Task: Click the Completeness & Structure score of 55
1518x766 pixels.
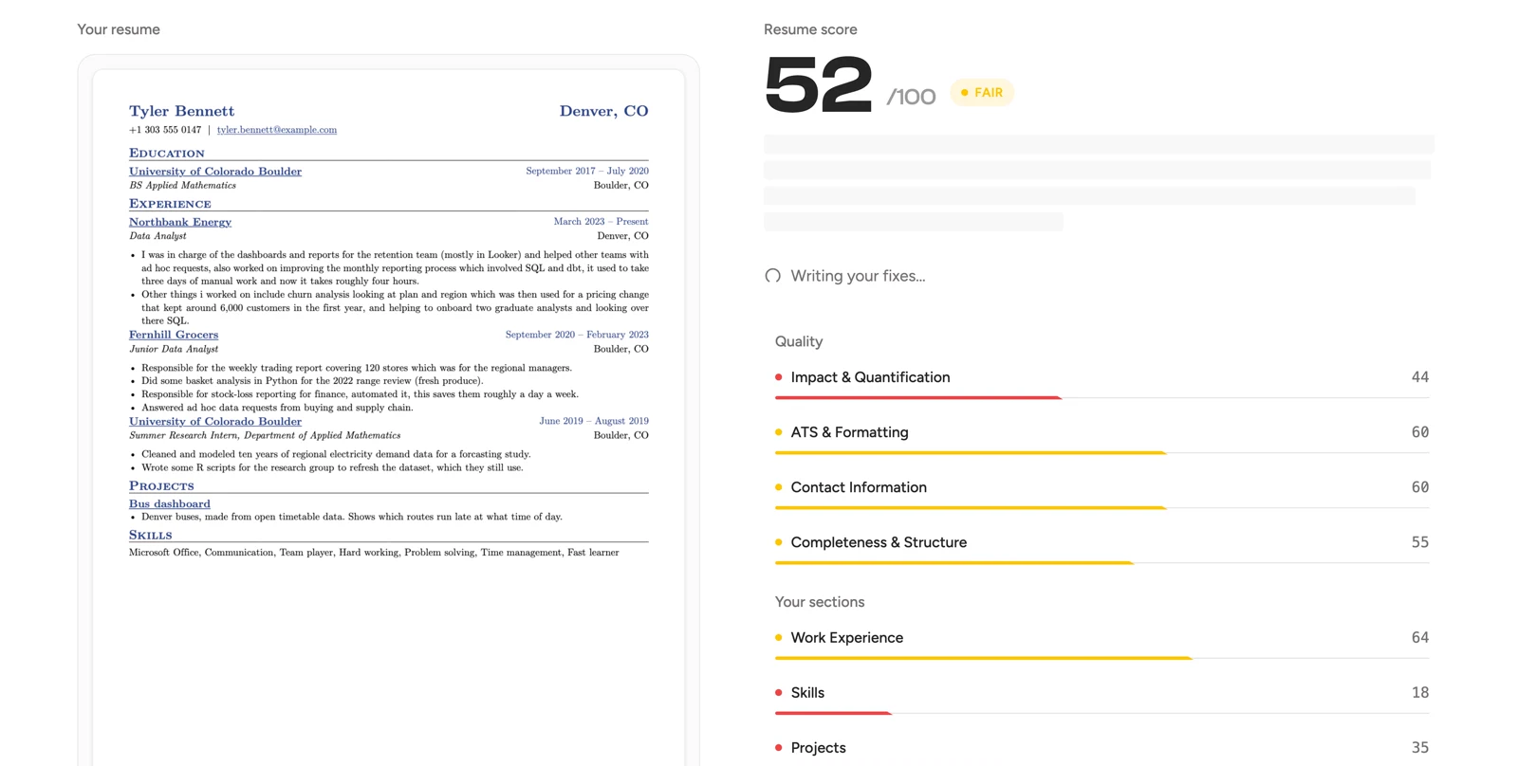Action: click(1420, 542)
